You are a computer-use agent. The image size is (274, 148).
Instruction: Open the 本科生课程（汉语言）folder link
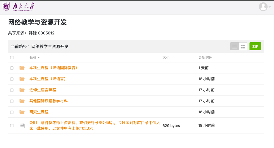(x=47, y=79)
